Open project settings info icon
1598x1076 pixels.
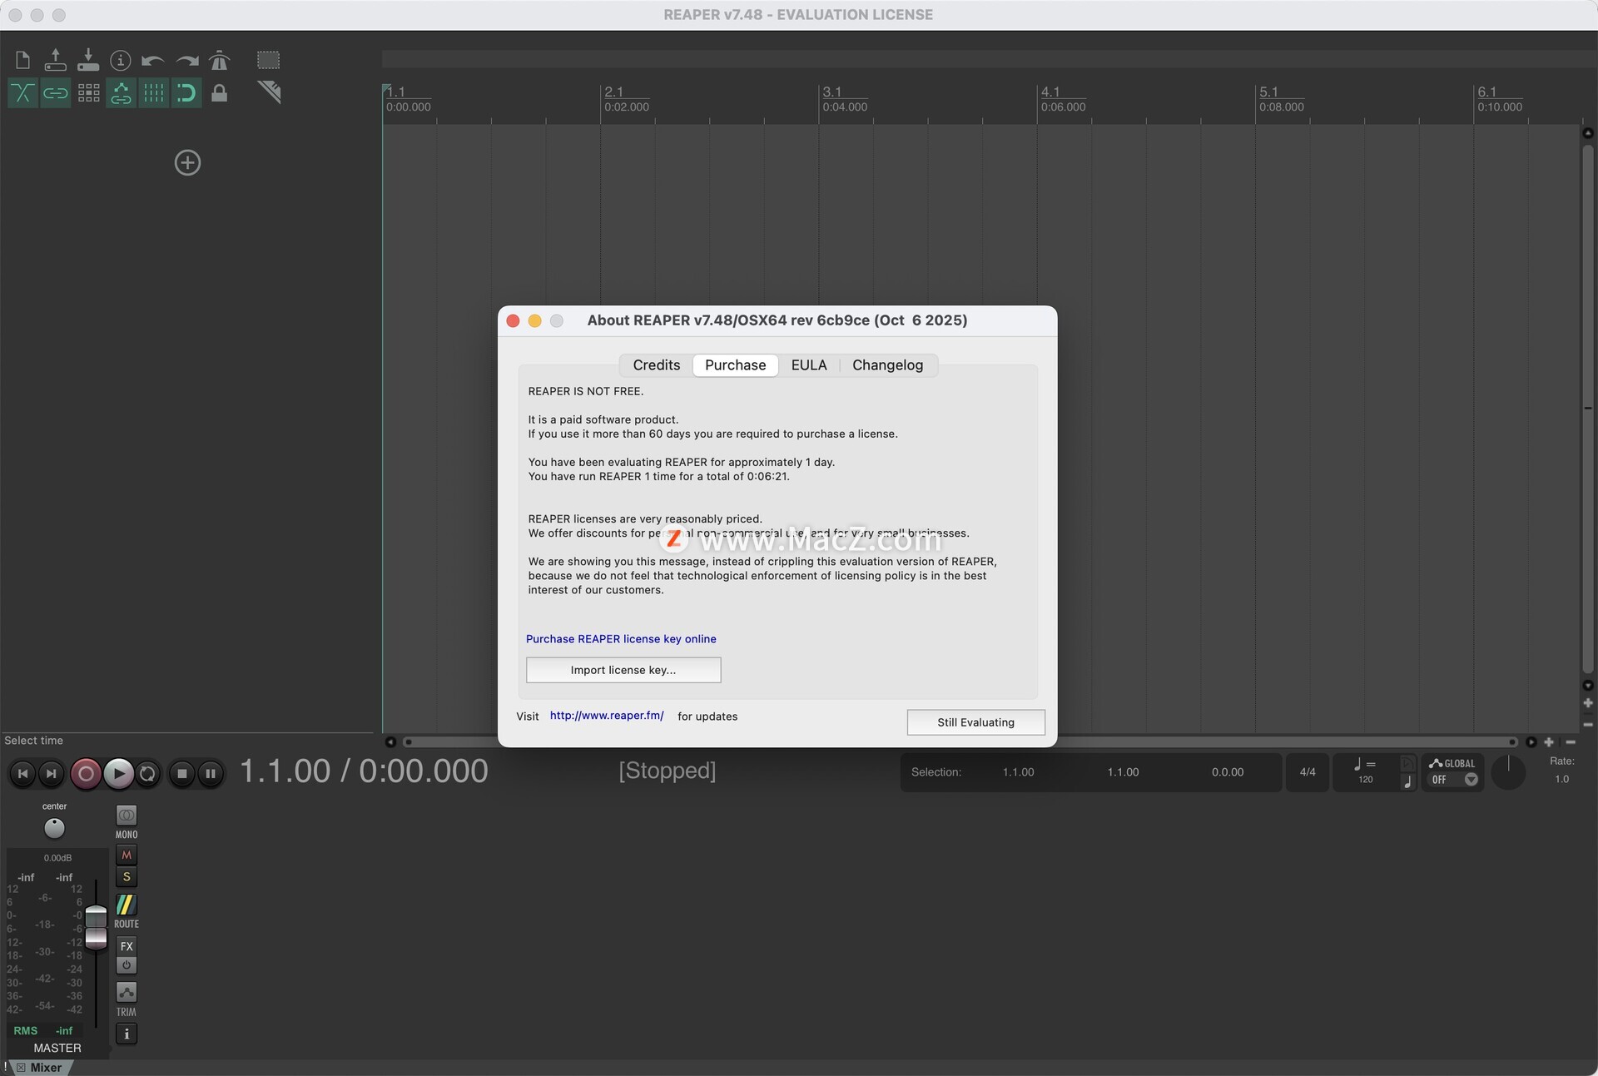coord(121,60)
